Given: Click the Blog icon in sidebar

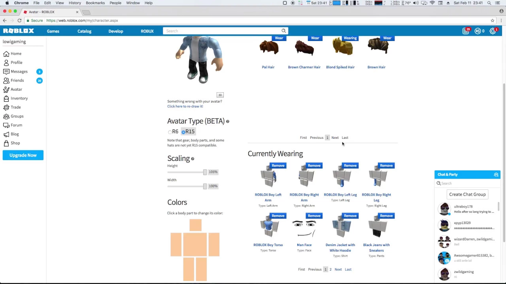Looking at the screenshot, I should click(6, 134).
